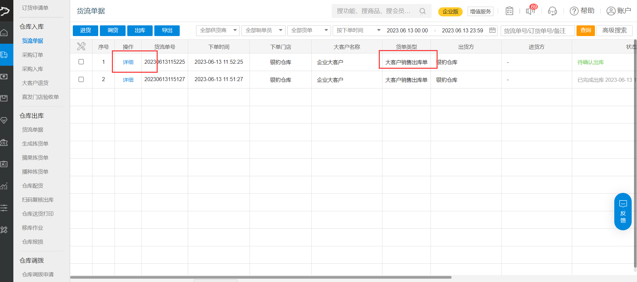Viewport: 637px width, 282px height.
Task: Select 仓库配货 menu item
Action: point(32,186)
